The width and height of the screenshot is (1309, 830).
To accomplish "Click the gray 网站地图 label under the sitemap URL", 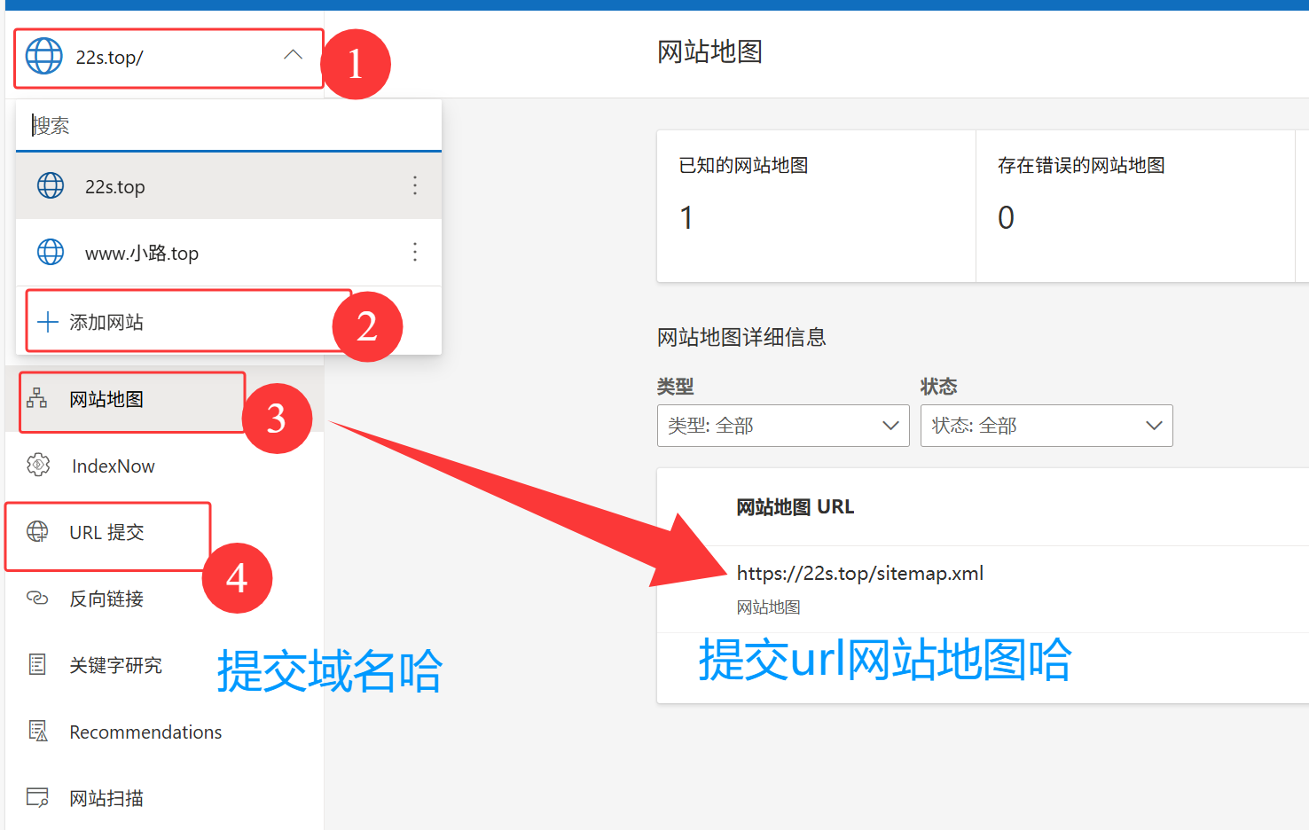I will pos(769,607).
